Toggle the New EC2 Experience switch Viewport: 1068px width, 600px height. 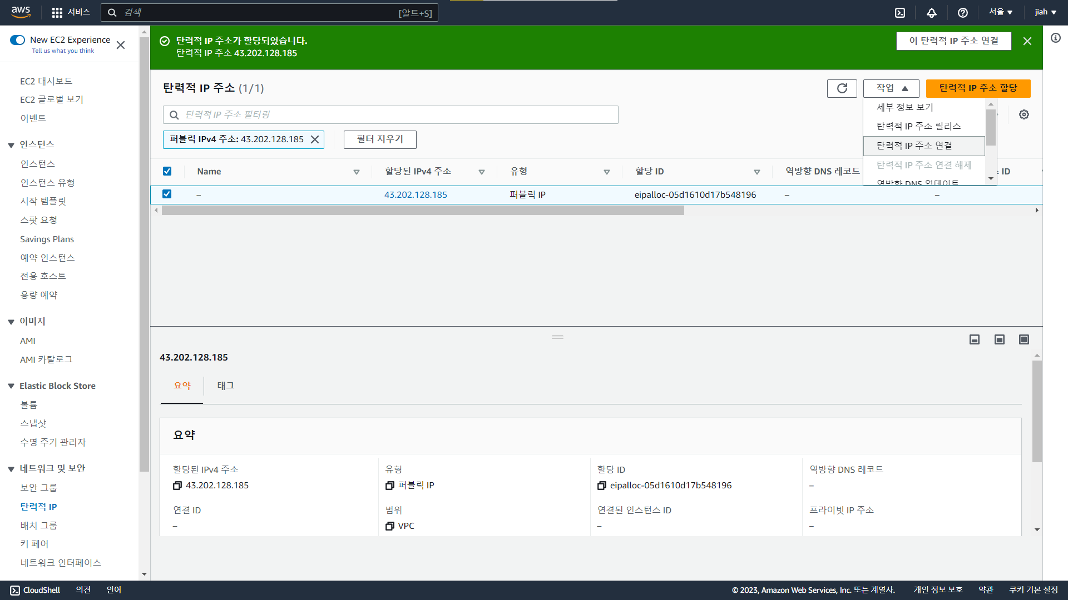[x=18, y=40]
